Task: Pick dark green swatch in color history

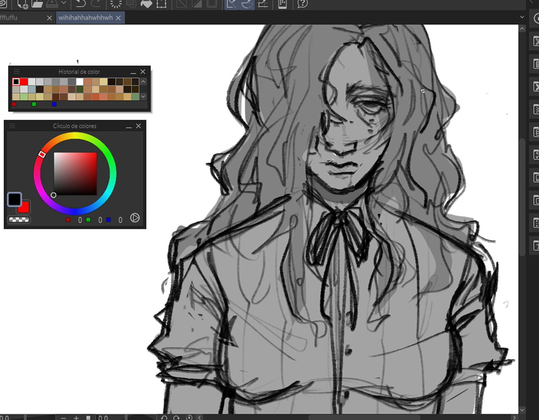Action: point(80,89)
